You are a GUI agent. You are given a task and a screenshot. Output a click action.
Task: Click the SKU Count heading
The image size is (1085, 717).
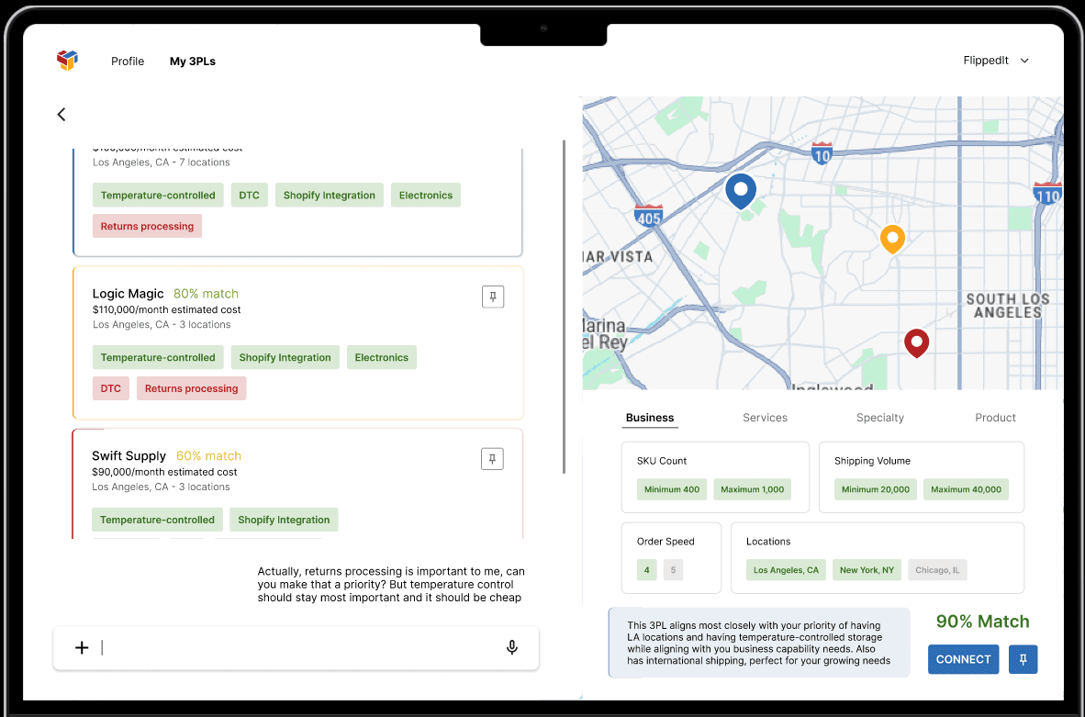pyautogui.click(x=662, y=461)
